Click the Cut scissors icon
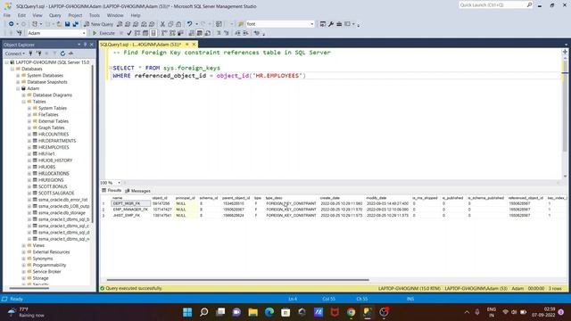571x321 pixels. (x=162, y=24)
